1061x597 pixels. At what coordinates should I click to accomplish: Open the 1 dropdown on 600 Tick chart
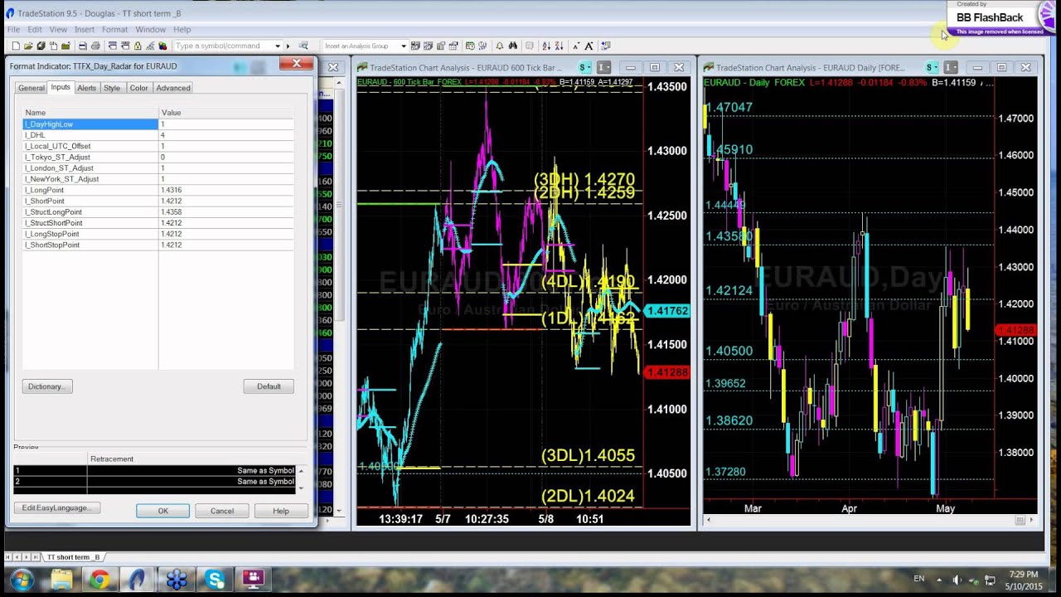[603, 67]
